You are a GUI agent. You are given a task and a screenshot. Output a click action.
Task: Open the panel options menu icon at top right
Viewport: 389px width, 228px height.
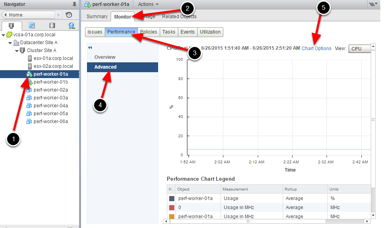tap(373, 4)
